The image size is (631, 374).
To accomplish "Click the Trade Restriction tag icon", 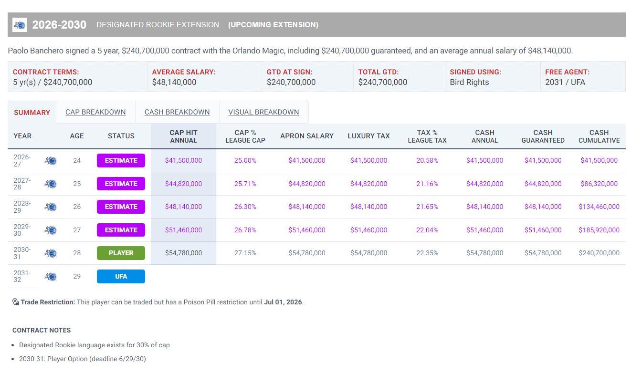I will [x=16, y=302].
